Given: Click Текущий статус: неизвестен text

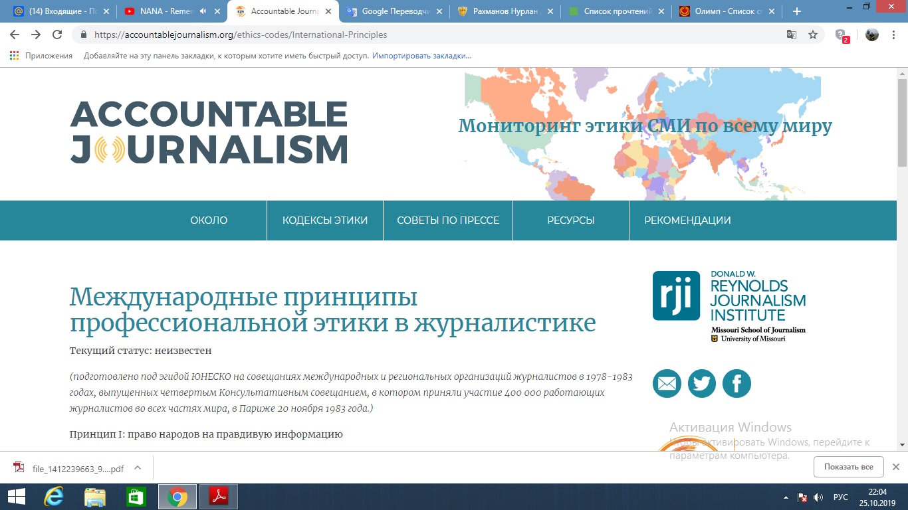Looking at the screenshot, I should (140, 350).
